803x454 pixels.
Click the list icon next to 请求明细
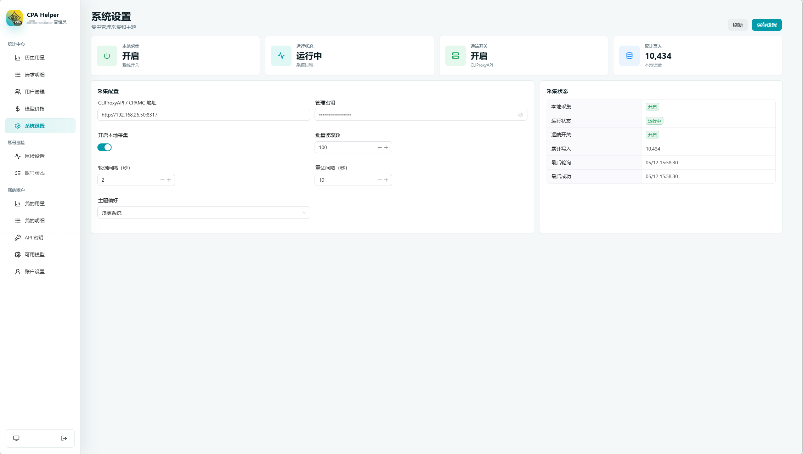click(x=17, y=75)
